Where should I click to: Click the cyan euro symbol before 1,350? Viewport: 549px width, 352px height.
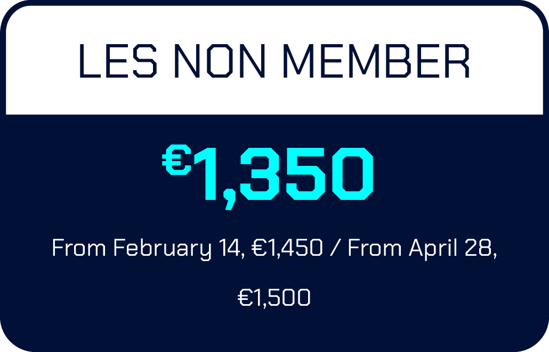(x=176, y=160)
